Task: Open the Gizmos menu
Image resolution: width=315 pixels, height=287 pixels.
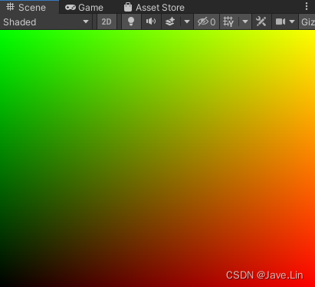Action: [307, 22]
